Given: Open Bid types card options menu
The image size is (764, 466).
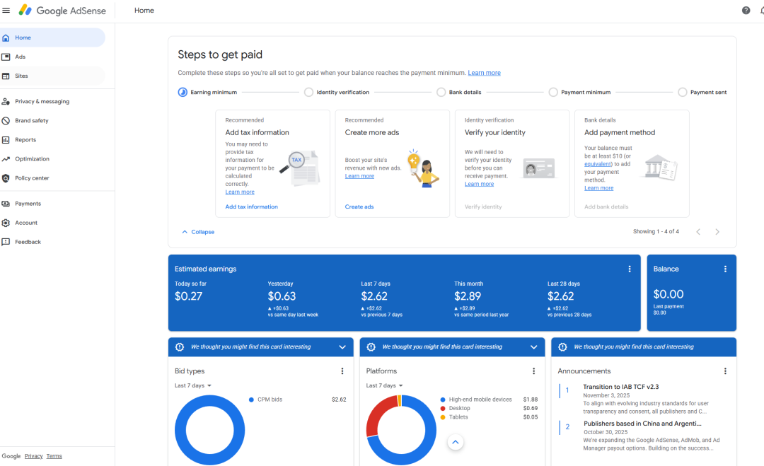Looking at the screenshot, I should (x=342, y=371).
